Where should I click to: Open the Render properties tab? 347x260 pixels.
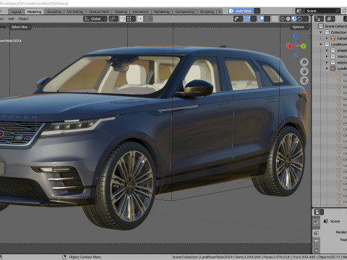[316, 233]
